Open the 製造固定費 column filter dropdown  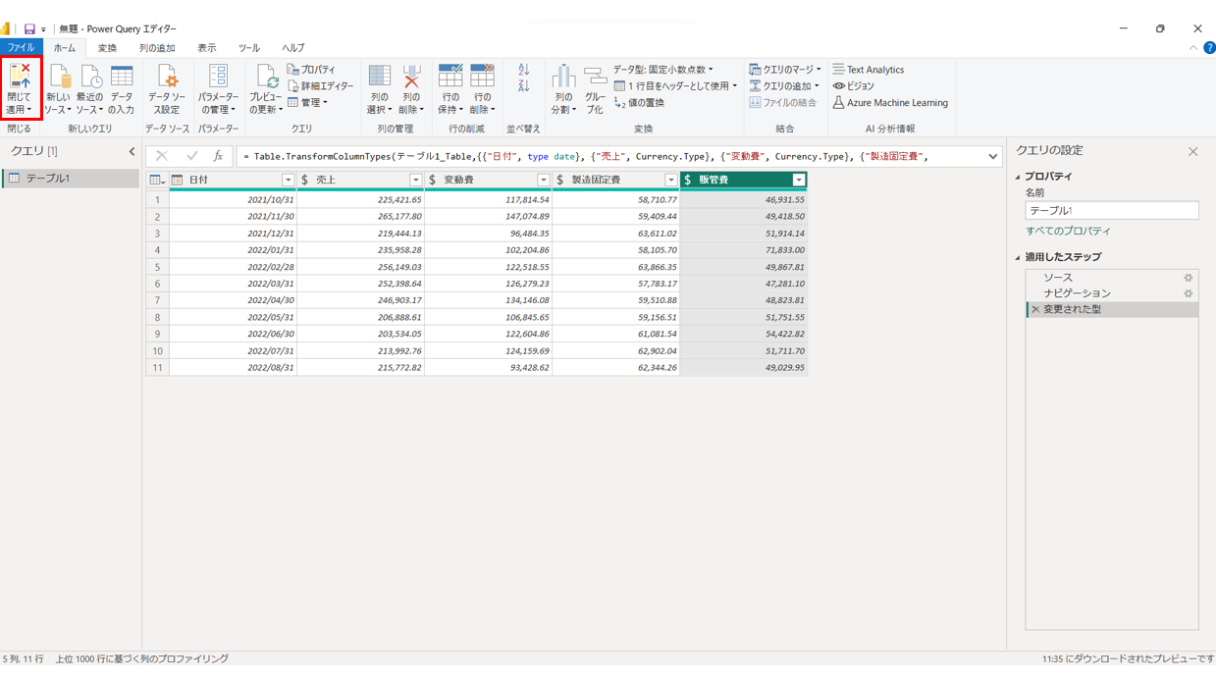pyautogui.click(x=670, y=181)
